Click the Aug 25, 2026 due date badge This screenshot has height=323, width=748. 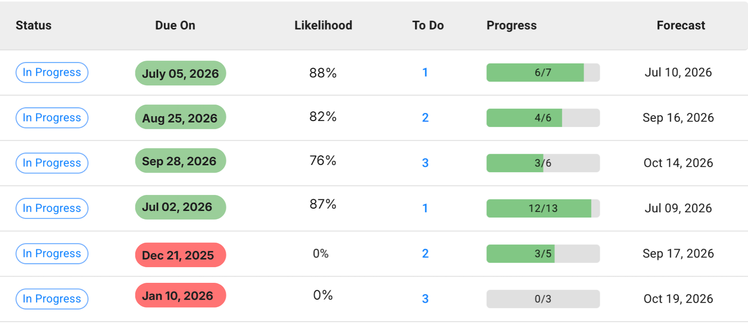(180, 118)
